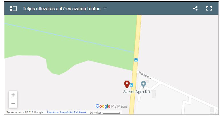Share the road closure map

click(195, 9)
